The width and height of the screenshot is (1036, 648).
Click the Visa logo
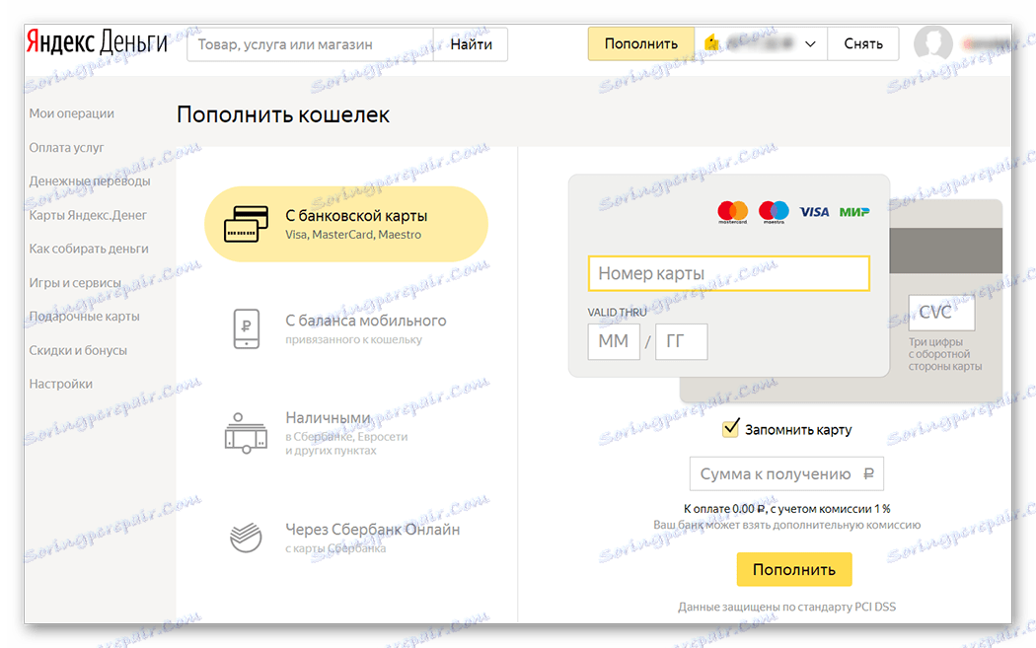pyautogui.click(x=815, y=211)
